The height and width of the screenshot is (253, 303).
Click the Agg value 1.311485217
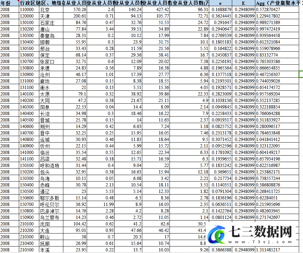point(277,250)
